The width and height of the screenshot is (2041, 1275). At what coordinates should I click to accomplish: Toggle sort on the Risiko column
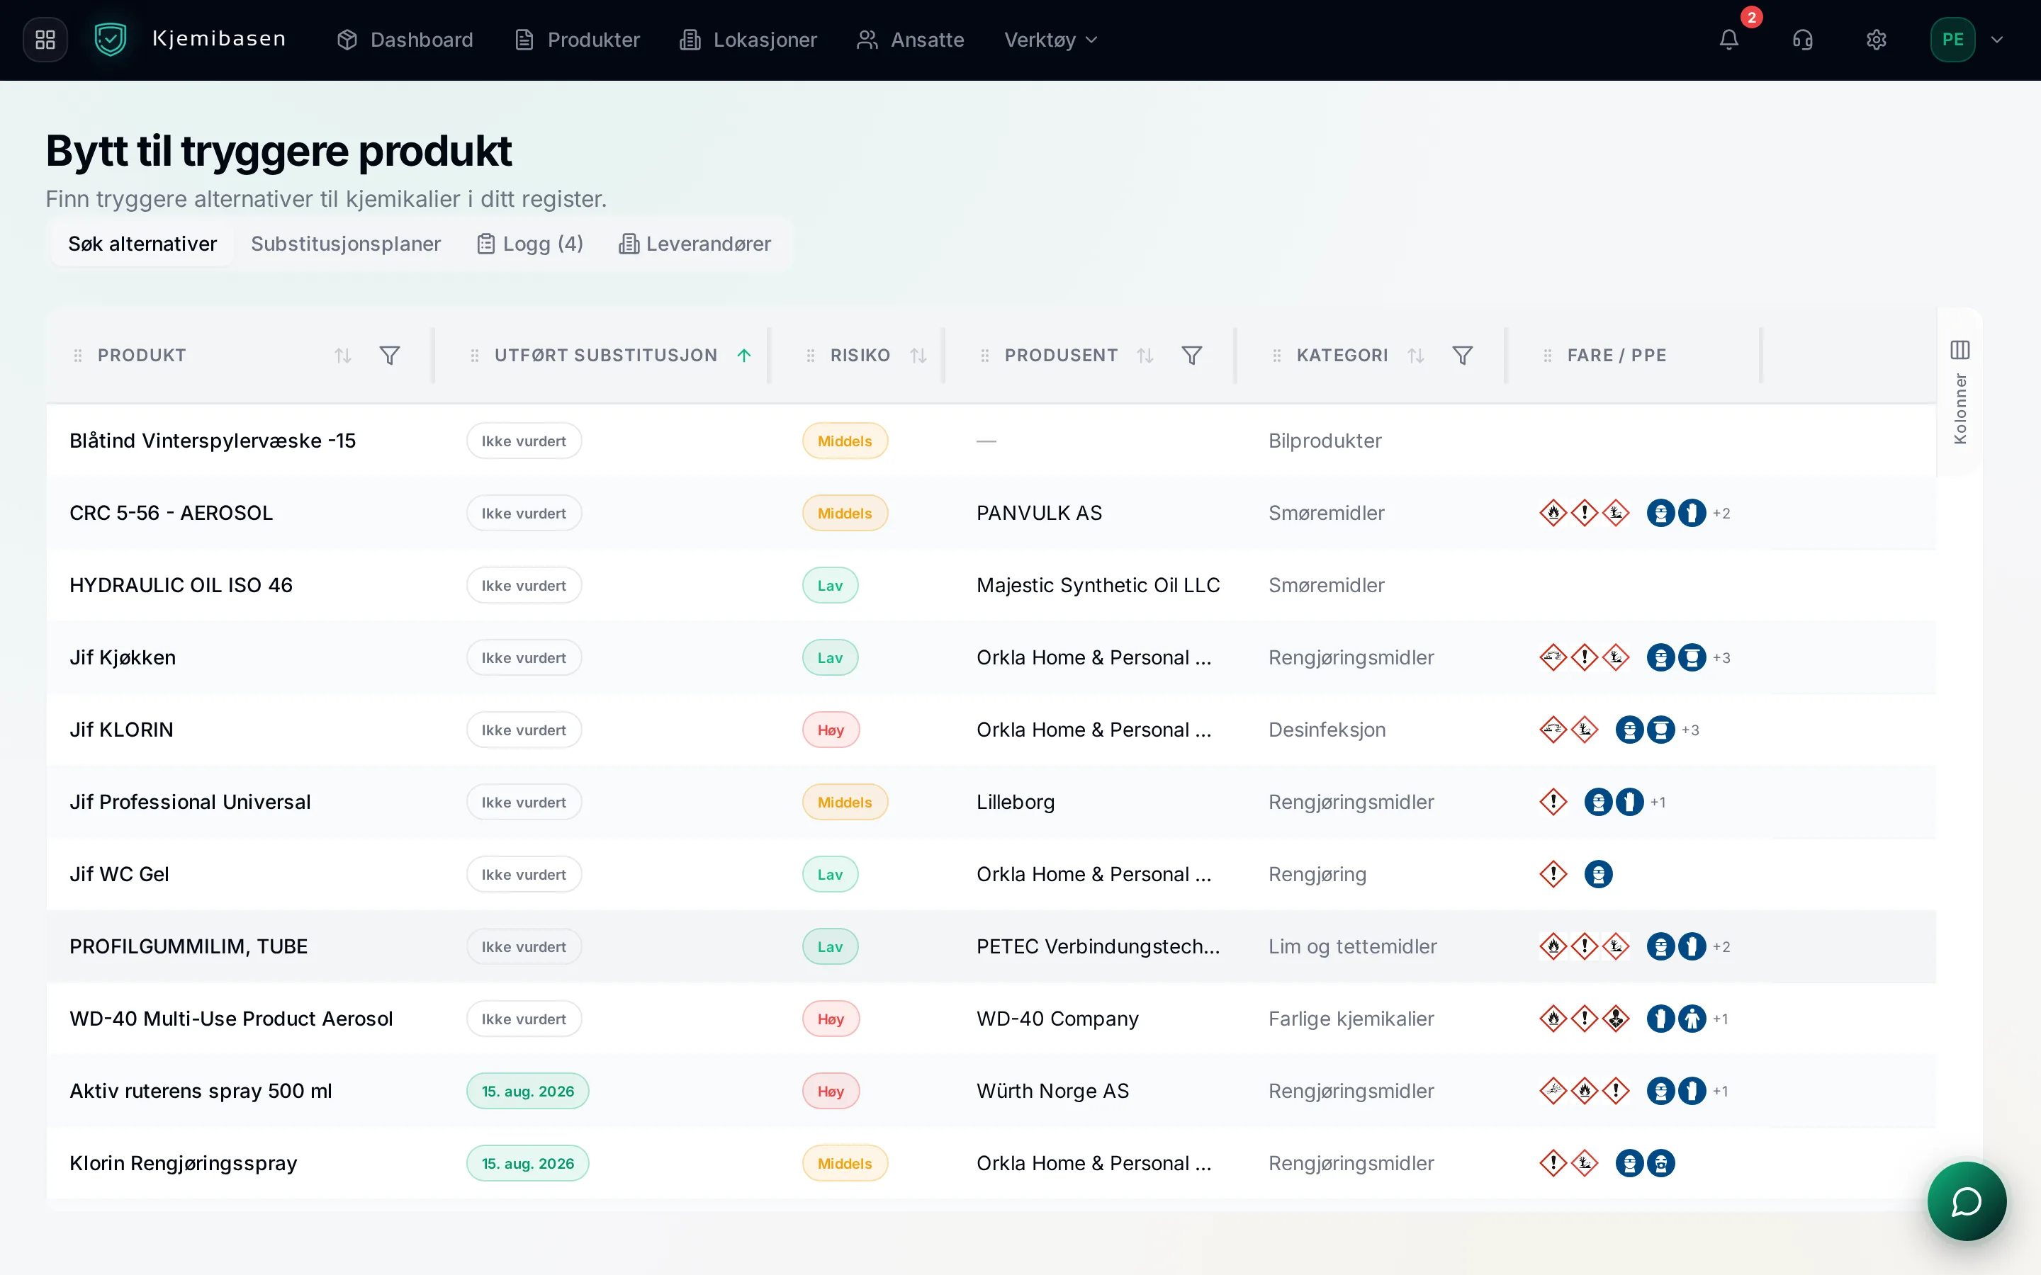tap(918, 356)
